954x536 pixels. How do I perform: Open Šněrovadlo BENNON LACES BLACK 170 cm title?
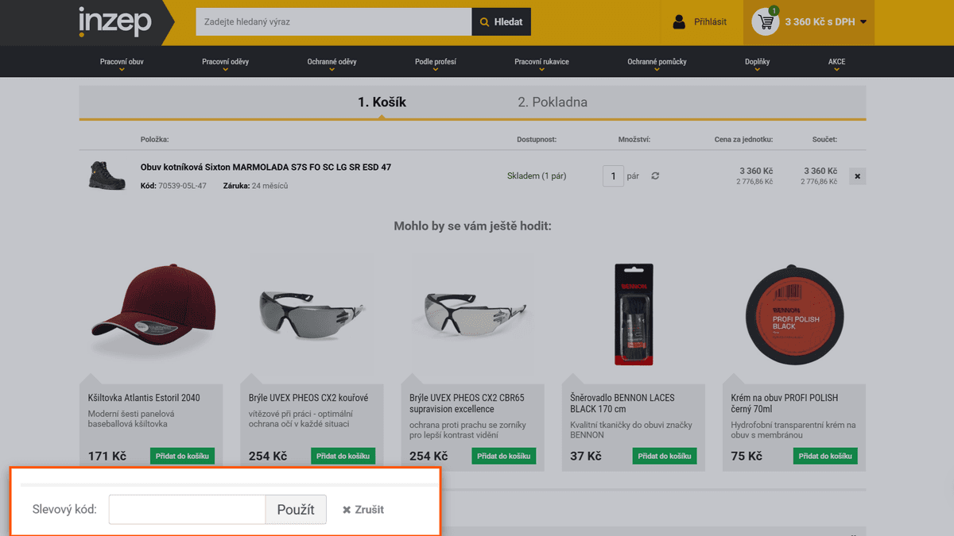[x=622, y=403]
